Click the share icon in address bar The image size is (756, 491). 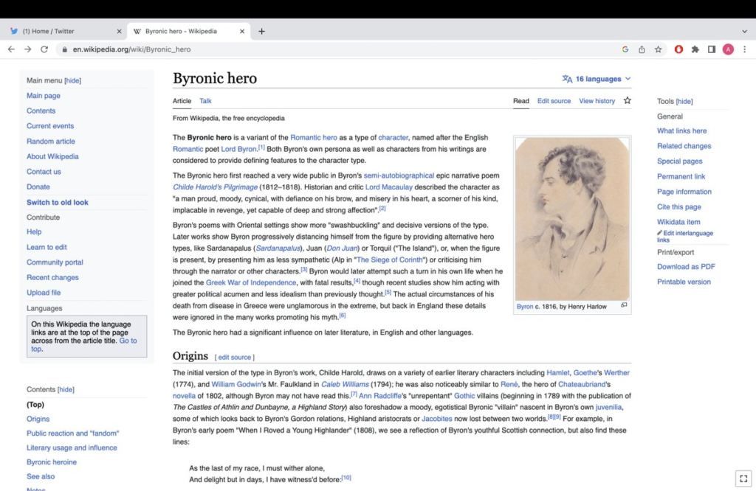[x=641, y=49]
